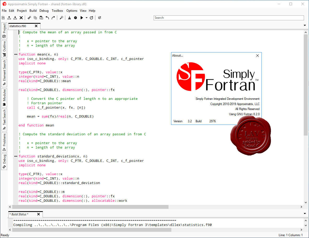Close the About dialog

point(257,56)
